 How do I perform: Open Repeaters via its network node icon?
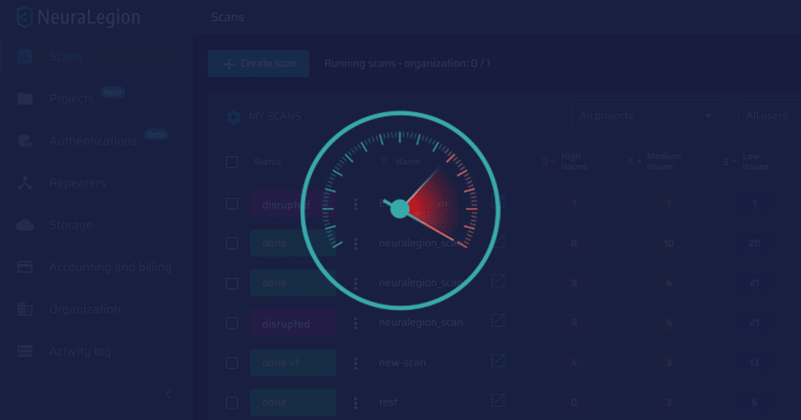(x=24, y=183)
